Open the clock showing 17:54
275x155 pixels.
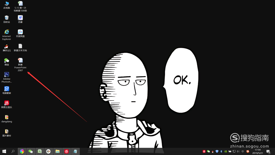click(258, 151)
